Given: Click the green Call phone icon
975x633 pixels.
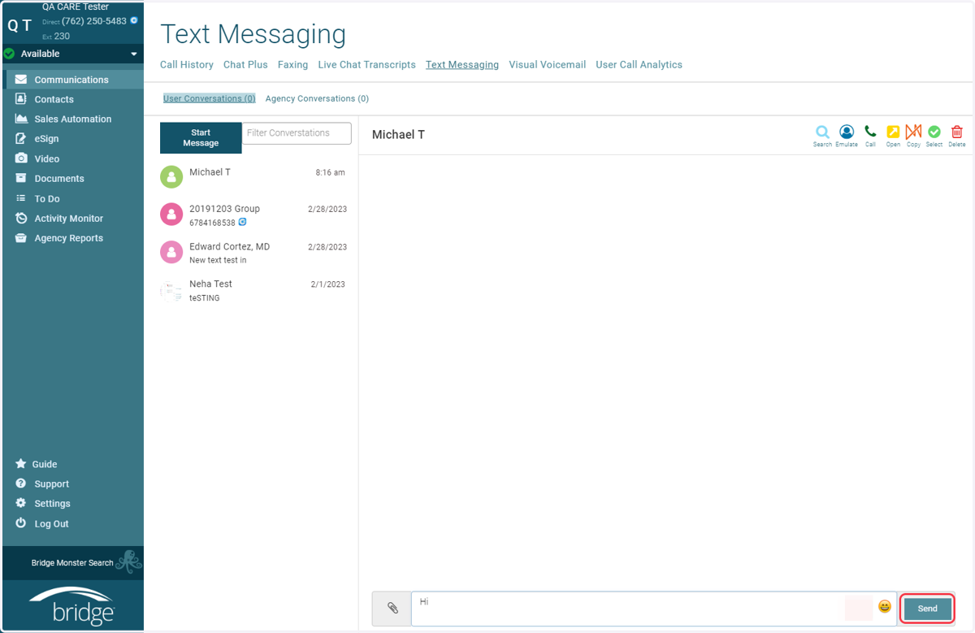Looking at the screenshot, I should coord(870,132).
